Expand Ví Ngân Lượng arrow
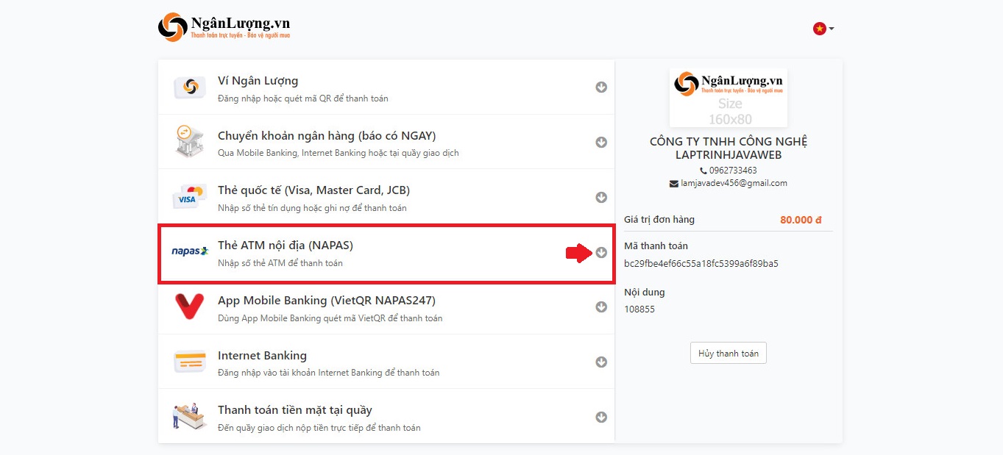Viewport: 1003px width, 455px height. coord(601,87)
